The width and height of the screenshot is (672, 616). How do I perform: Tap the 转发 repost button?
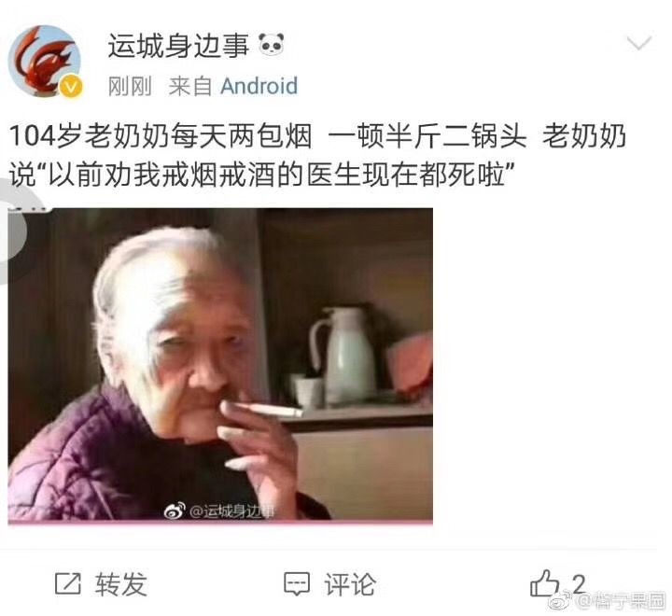pos(121,584)
